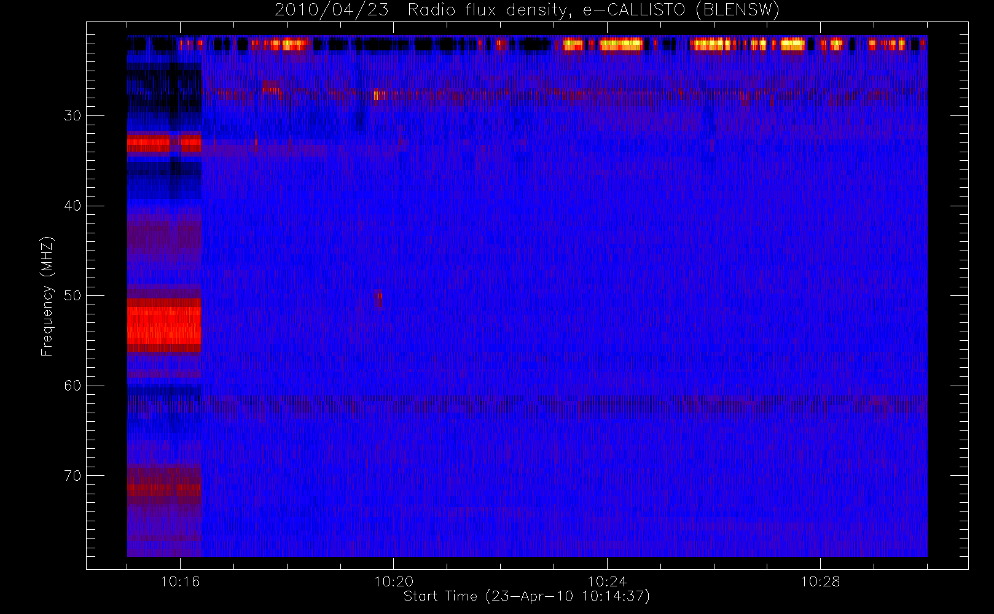This screenshot has height=614, width=994.
Task: Click the '10:20' time tick label
Action: tap(394, 581)
